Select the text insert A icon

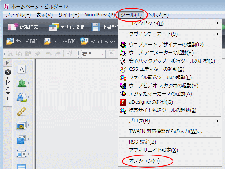[x=21, y=69]
